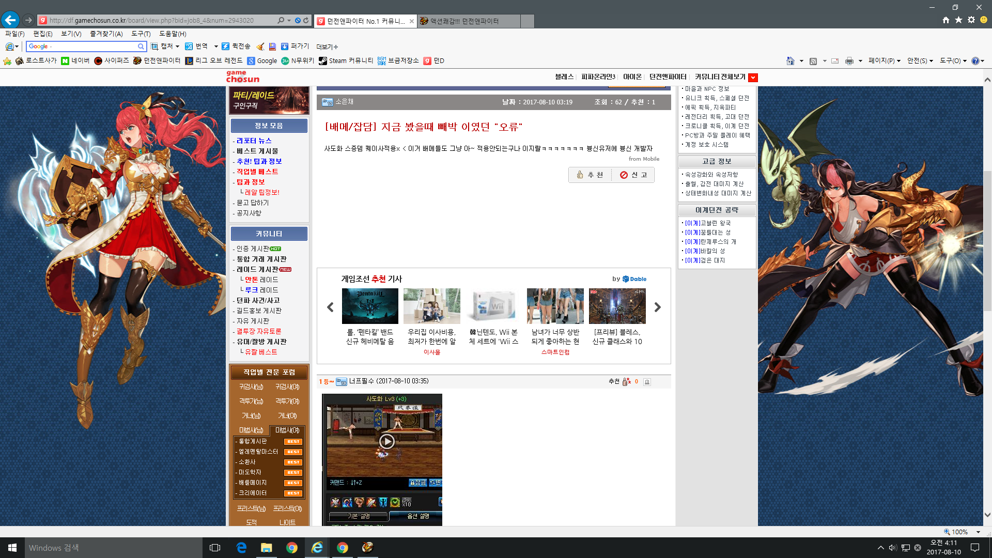
Task: Click the search magnifier in address bar
Action: pyautogui.click(x=281, y=21)
